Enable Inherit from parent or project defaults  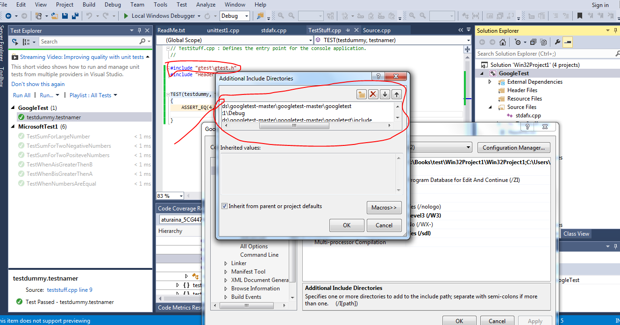coord(225,206)
